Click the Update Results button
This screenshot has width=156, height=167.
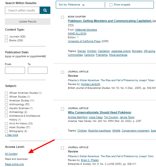tap(27, 22)
